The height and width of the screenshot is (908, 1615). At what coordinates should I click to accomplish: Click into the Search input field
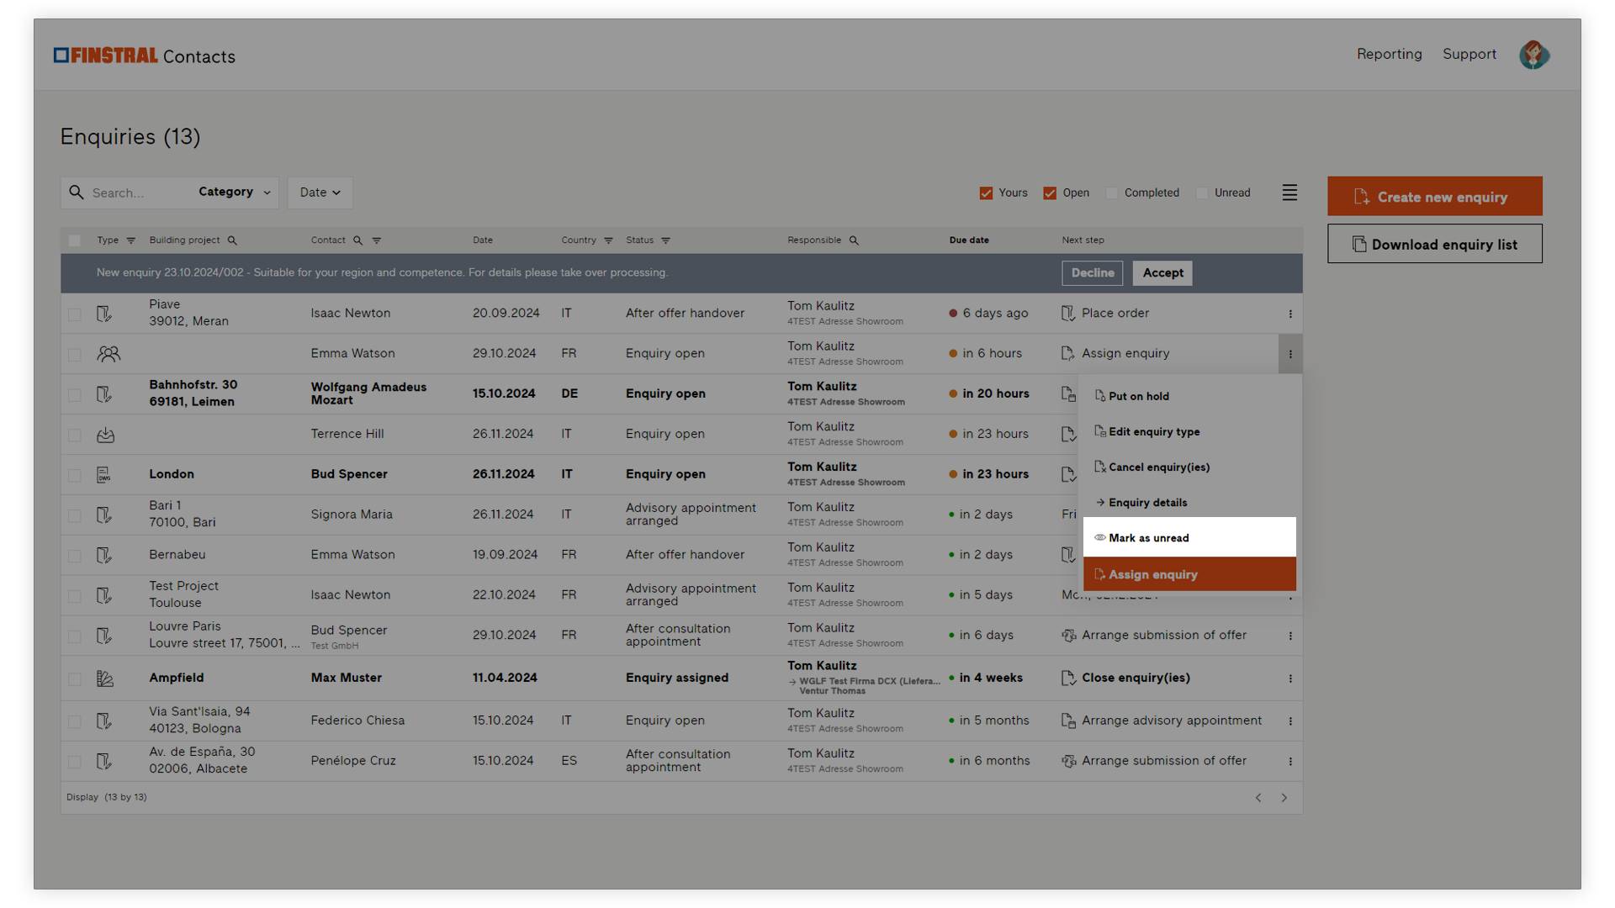coord(135,193)
